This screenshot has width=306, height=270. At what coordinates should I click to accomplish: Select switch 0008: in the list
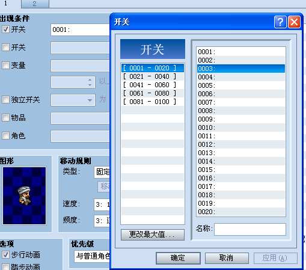click(x=241, y=111)
